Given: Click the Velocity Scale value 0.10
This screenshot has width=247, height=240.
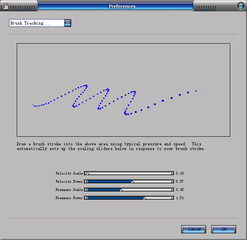Looking at the screenshot, I should click(180, 173).
